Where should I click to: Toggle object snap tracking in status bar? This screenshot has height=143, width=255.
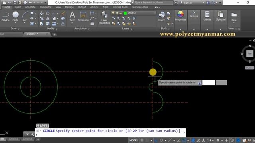point(178,140)
